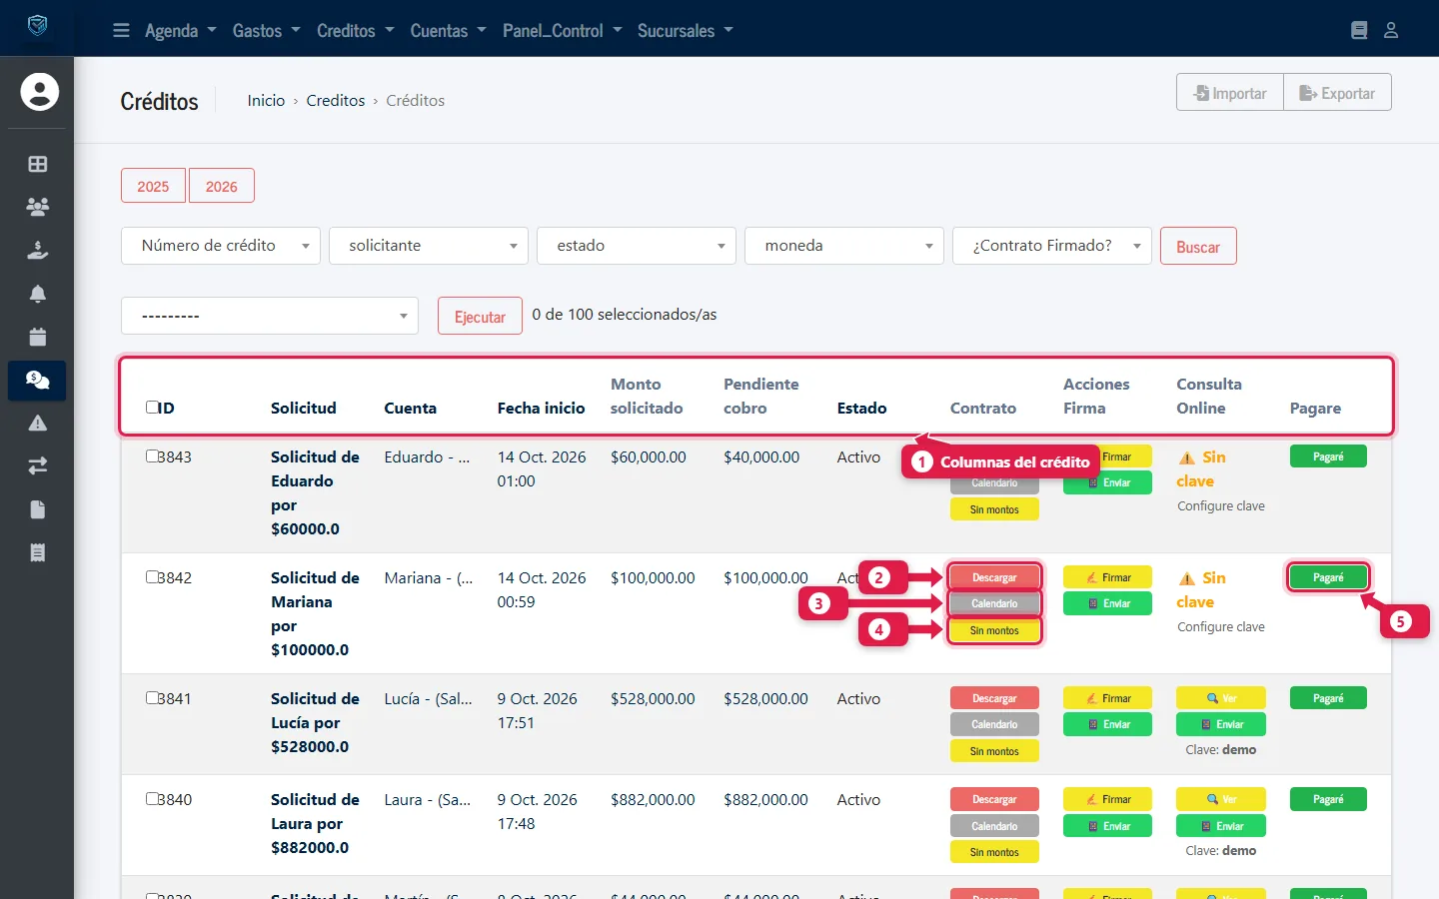1439x899 pixels.
Task: Open the moneda filter dropdown
Action: coord(844,246)
